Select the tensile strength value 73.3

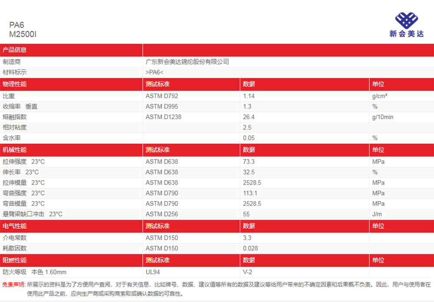pos(249,162)
